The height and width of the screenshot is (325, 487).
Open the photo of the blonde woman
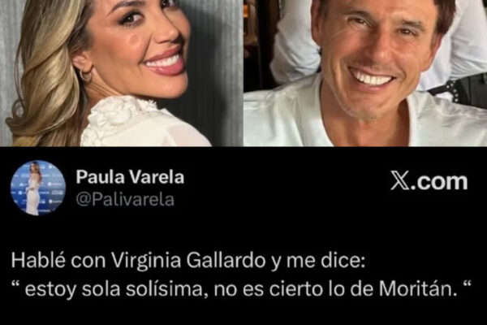pyautogui.click(x=122, y=73)
